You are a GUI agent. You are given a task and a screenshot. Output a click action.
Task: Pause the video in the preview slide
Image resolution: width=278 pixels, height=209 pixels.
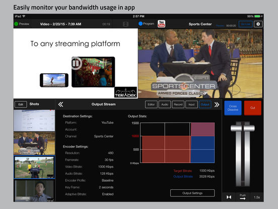[x=76, y=63]
